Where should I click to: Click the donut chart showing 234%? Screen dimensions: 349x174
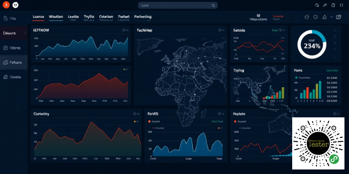312,44
